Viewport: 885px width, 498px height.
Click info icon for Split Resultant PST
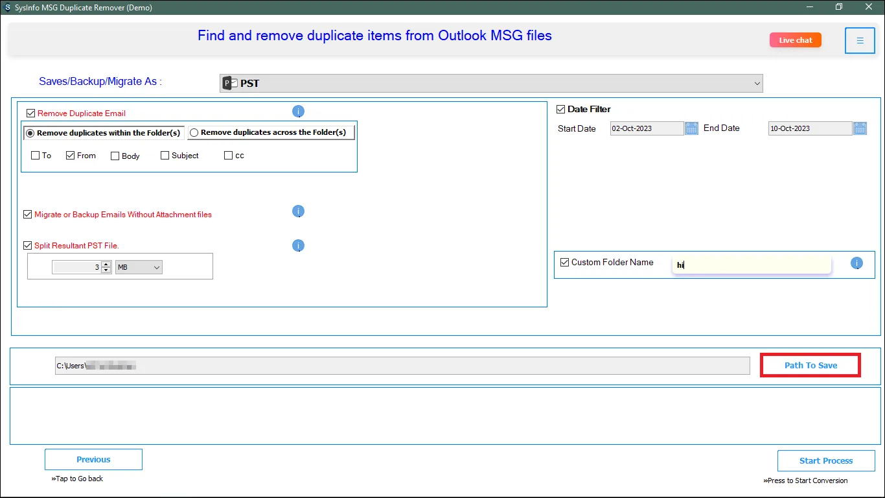[298, 246]
